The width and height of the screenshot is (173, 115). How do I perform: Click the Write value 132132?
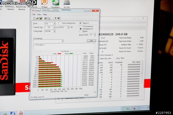(x=85, y=60)
